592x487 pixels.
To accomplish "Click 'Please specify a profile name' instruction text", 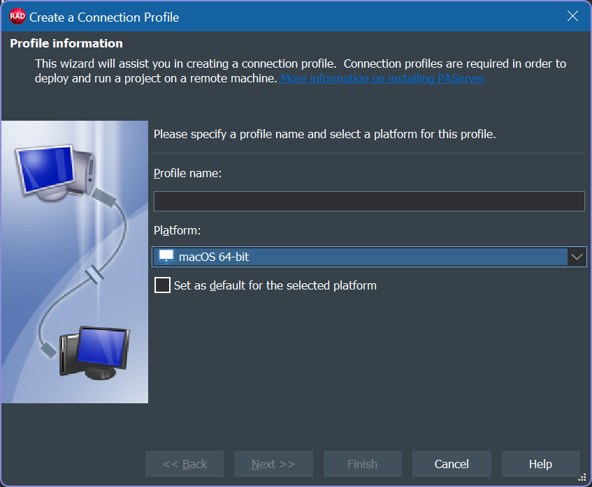I will coord(325,134).
